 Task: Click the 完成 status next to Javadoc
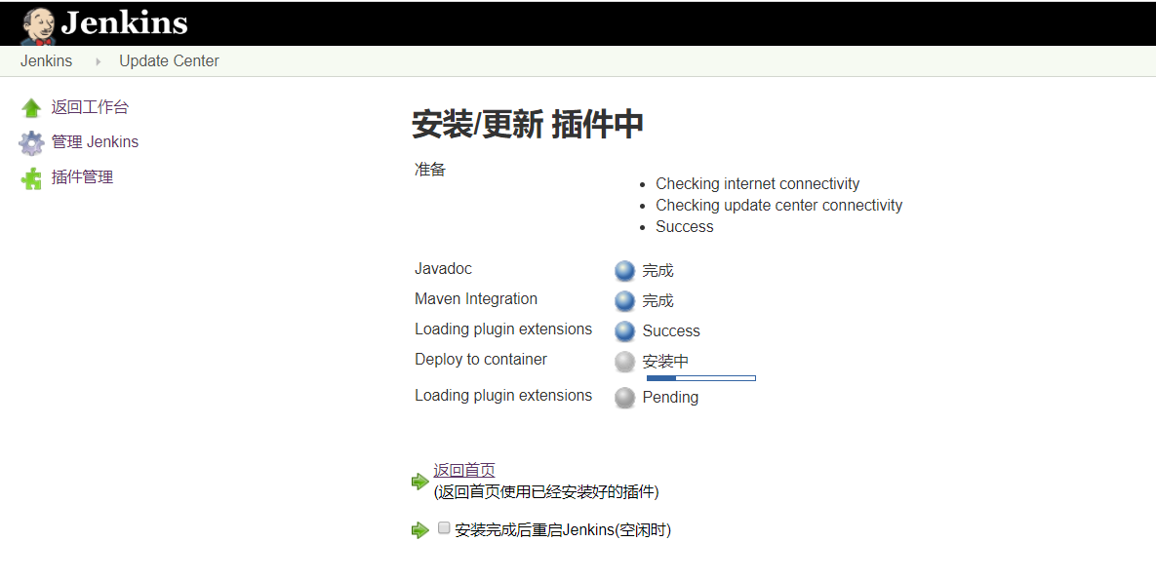(x=658, y=271)
